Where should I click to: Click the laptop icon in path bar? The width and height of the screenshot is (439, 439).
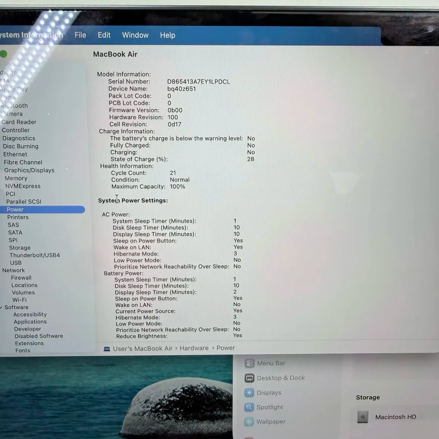pos(107,349)
